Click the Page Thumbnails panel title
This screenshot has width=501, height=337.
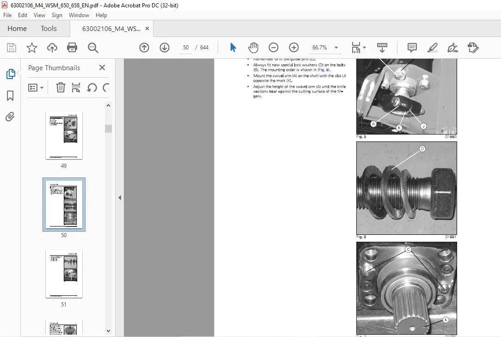click(54, 68)
